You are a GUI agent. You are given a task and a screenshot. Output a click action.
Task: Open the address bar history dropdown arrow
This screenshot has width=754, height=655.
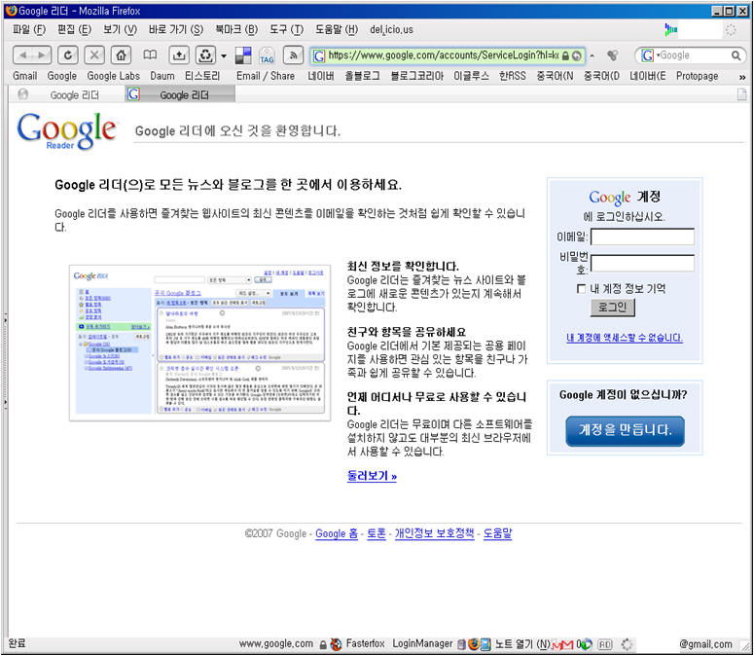tap(592, 55)
